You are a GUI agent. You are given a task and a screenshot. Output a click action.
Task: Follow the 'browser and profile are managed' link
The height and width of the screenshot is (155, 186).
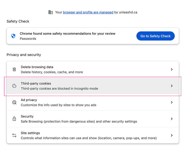88,12
